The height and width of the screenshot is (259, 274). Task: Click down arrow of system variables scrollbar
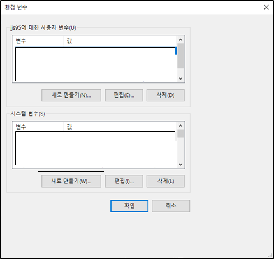point(180,164)
